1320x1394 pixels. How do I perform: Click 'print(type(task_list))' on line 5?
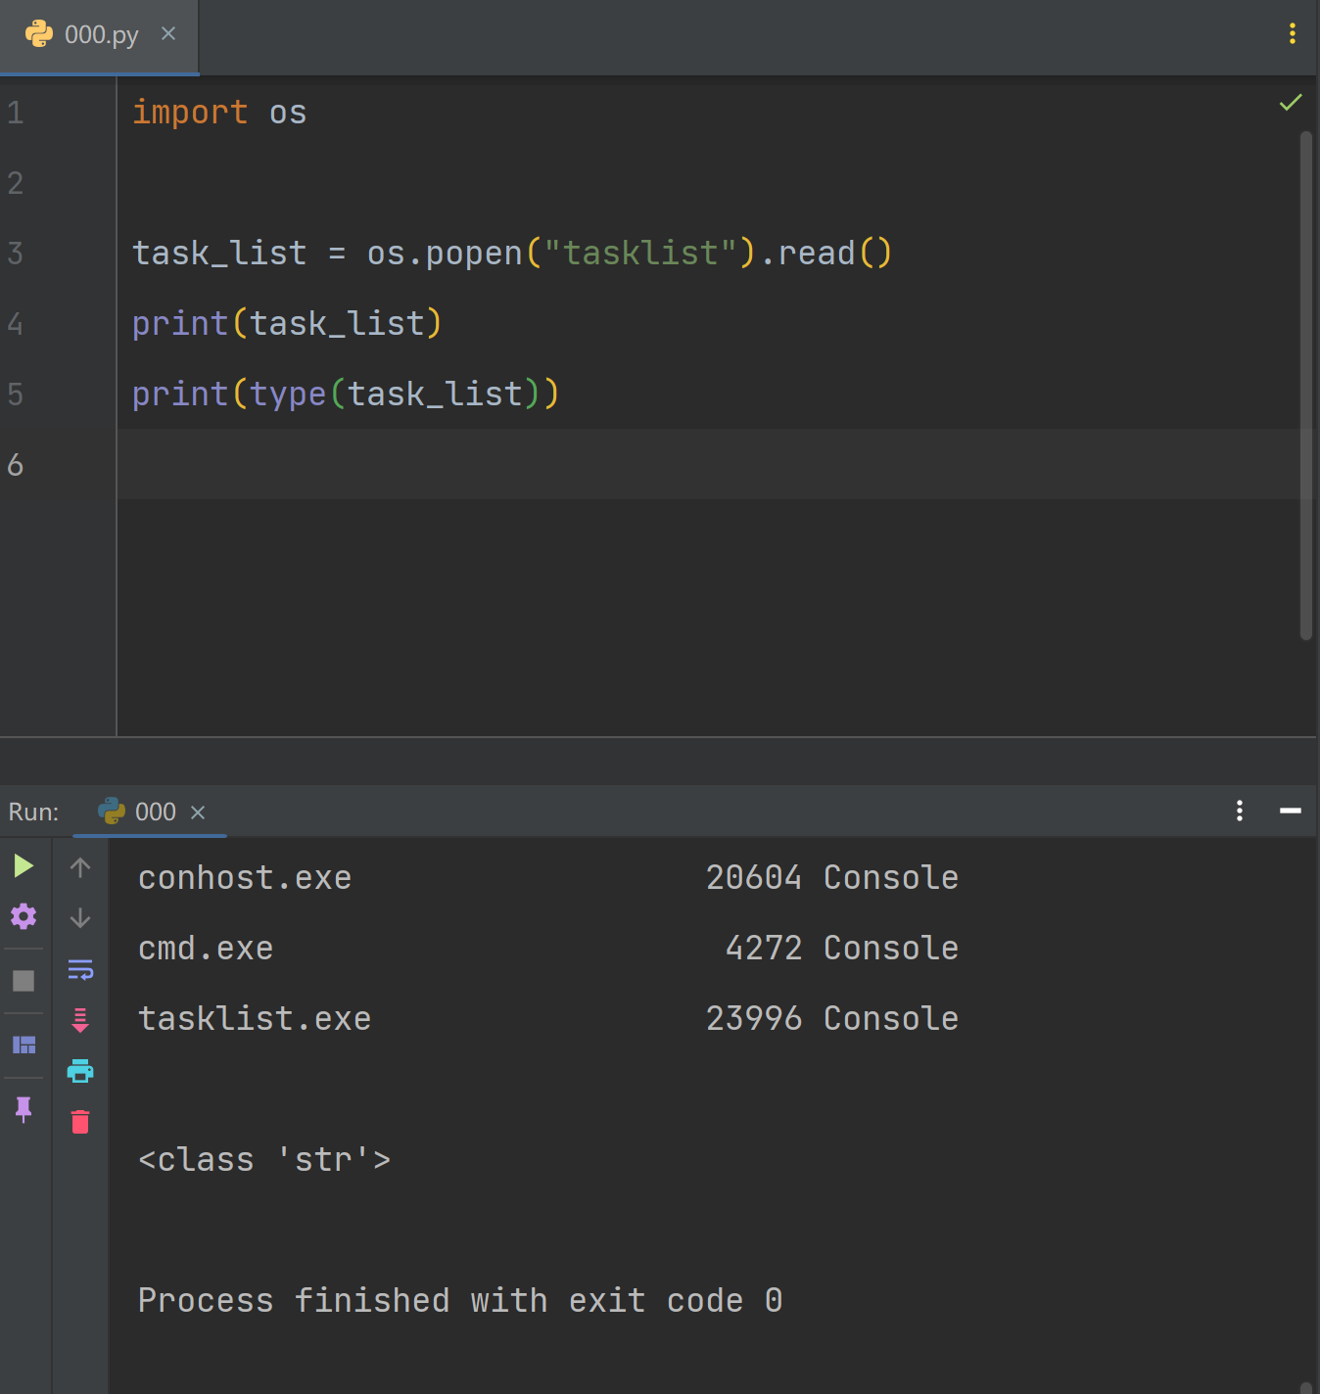(x=346, y=395)
